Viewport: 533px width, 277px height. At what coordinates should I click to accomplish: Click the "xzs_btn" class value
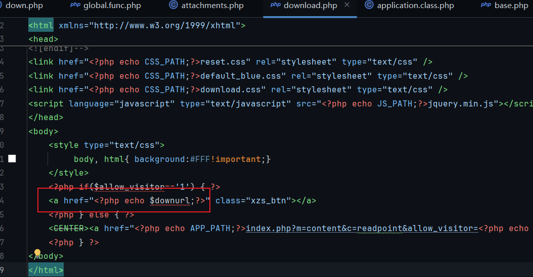coord(268,201)
